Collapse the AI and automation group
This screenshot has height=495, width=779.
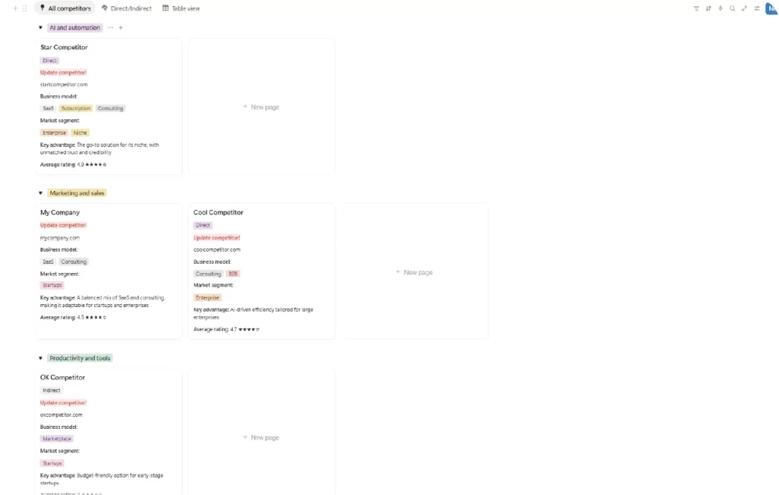(40, 27)
